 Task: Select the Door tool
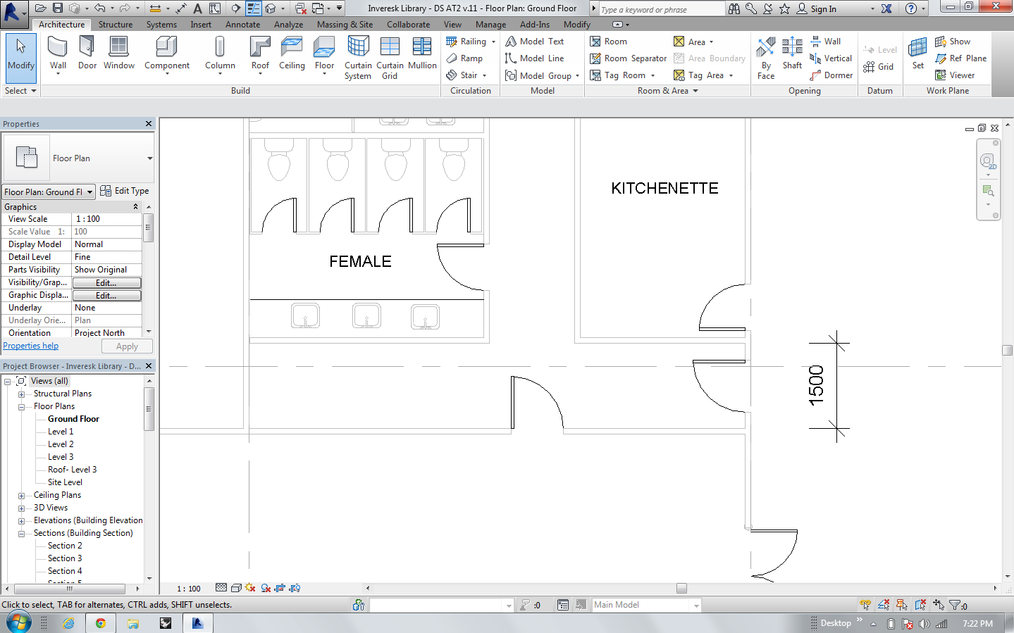(87, 54)
